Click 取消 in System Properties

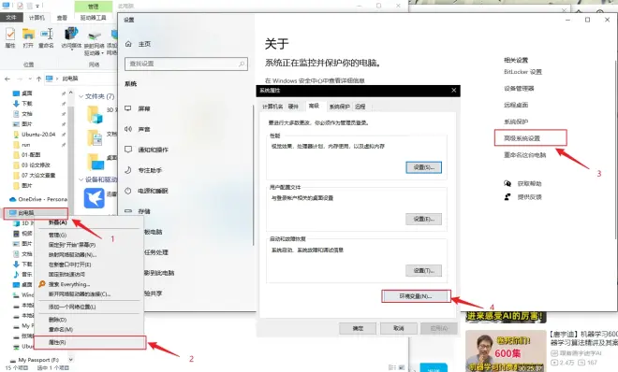[x=399, y=328]
